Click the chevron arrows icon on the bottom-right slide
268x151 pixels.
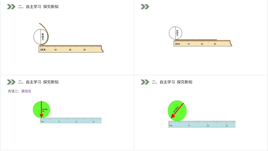[x=145, y=82]
